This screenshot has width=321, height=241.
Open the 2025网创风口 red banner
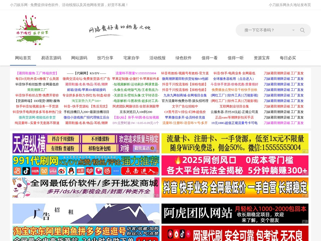coord(235,165)
